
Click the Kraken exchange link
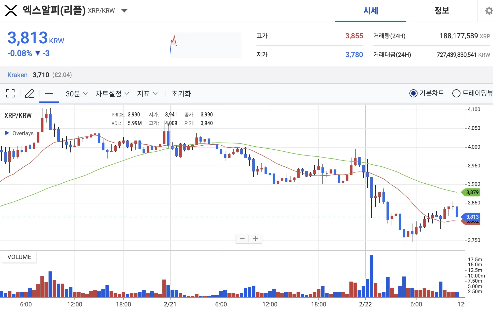(17, 75)
